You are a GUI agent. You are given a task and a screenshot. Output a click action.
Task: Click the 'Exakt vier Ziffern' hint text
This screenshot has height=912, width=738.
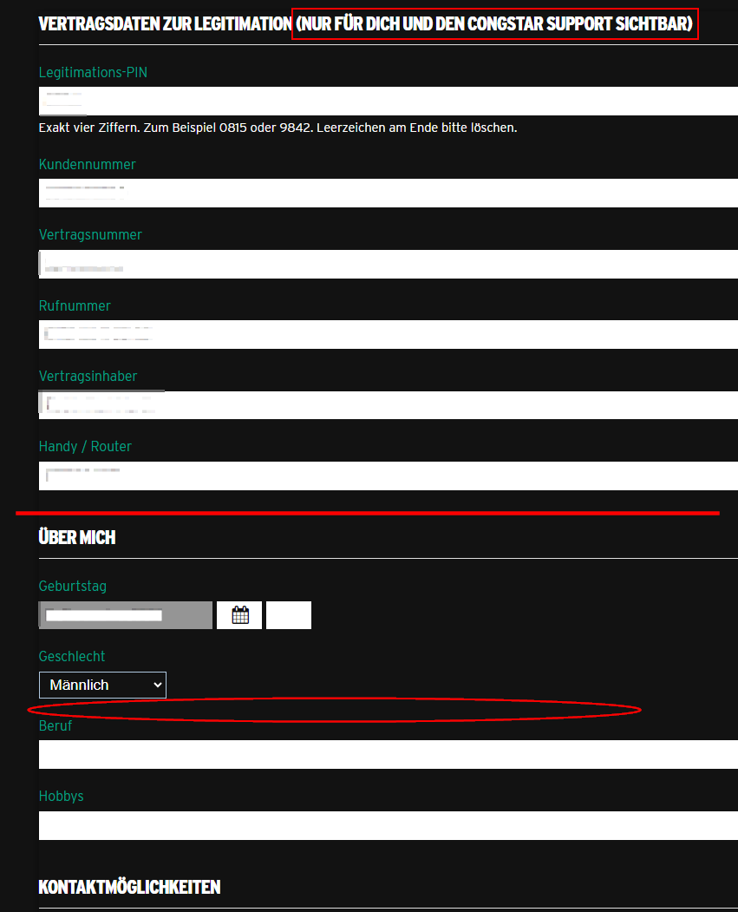[278, 128]
